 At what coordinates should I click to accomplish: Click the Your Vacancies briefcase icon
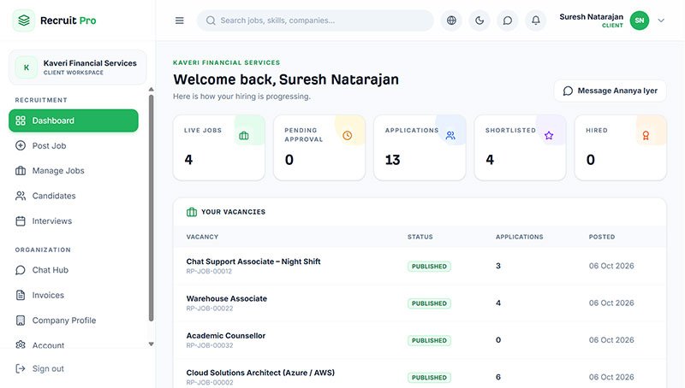click(191, 212)
